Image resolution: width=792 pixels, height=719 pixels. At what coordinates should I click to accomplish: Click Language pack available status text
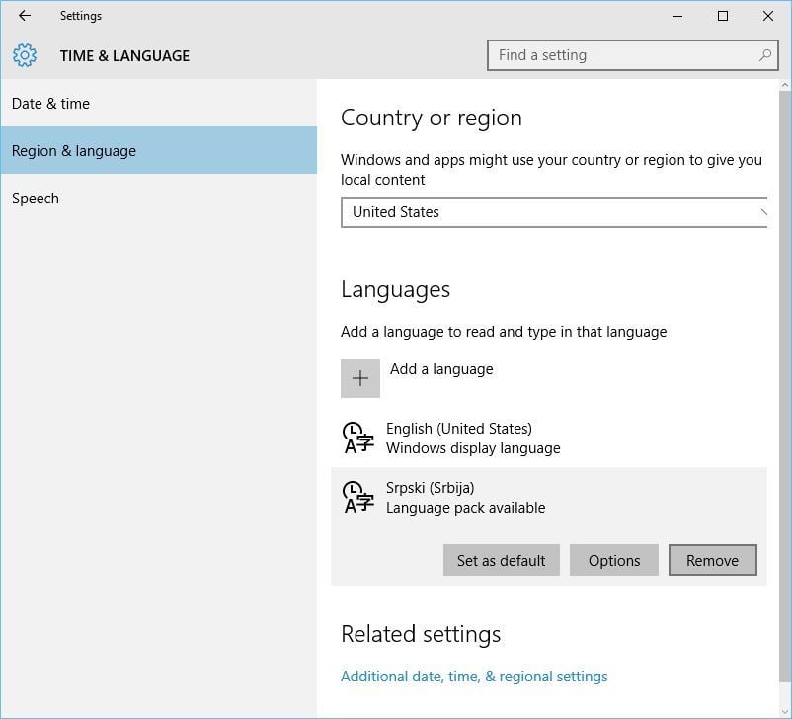(466, 508)
